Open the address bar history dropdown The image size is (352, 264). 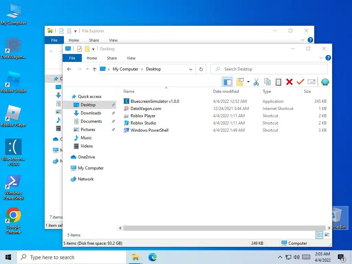coord(190,69)
